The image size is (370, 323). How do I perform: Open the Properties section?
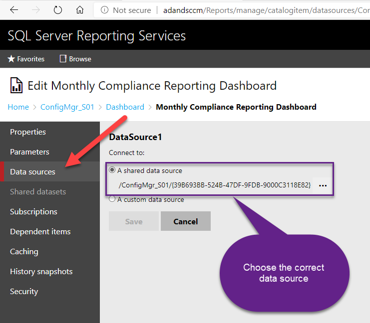[x=50, y=132]
